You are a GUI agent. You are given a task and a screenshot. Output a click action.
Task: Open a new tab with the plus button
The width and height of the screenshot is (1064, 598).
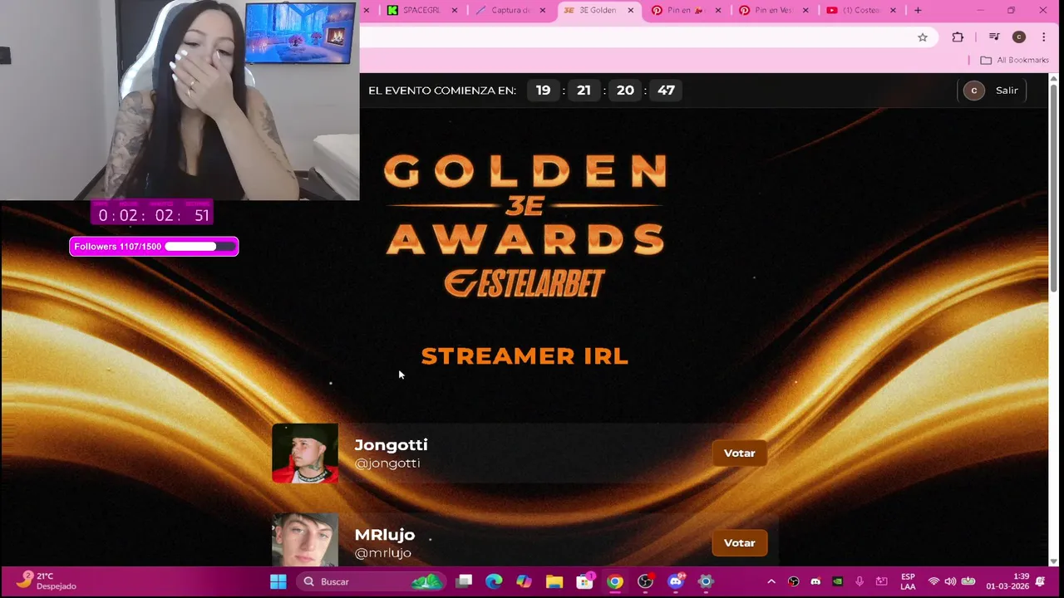point(918,10)
